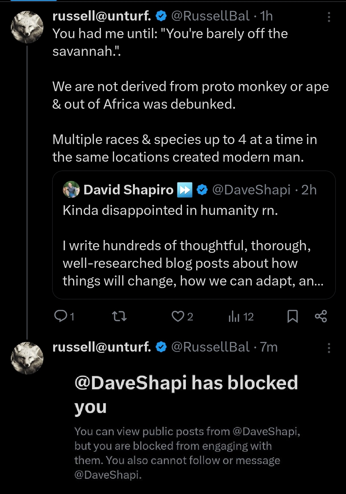Open the @DaveShapi handle in quoted tweet
This screenshot has width=346, height=494.
click(251, 190)
